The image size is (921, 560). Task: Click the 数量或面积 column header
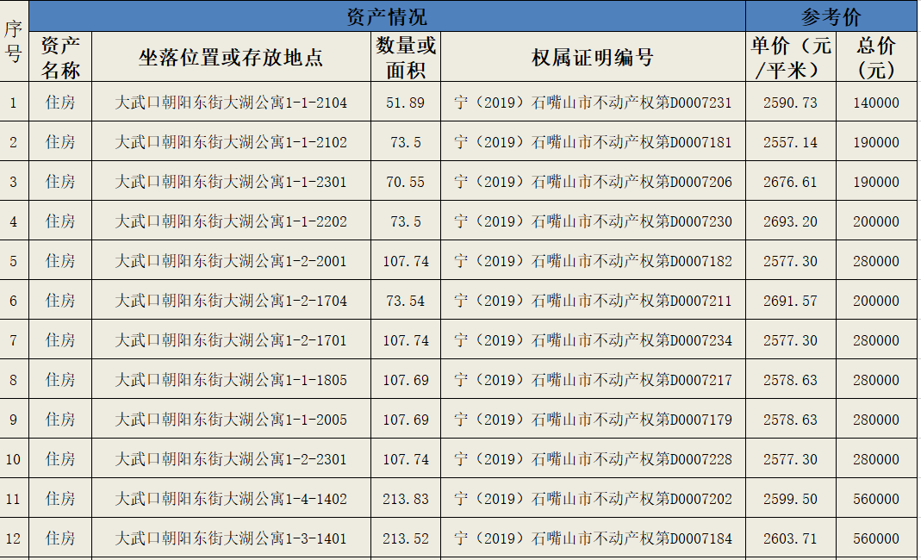[x=405, y=57]
